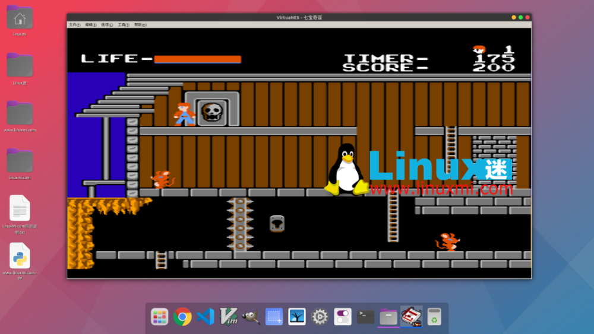Screen dimensions: 594x334
Task: Expand the 帮助 (Help) menu
Action: 140,25
